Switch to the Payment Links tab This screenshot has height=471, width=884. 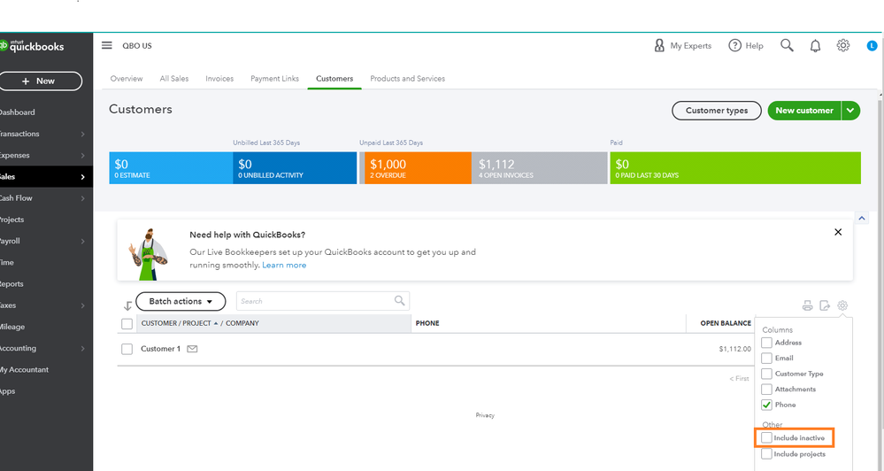point(274,79)
